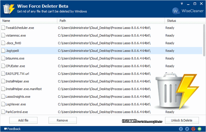The height and width of the screenshot is (132, 206).
Task: Click the Unlock & Delete button
Action: 182,120
